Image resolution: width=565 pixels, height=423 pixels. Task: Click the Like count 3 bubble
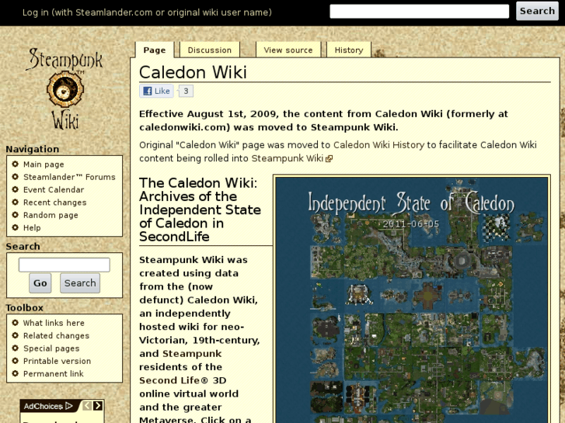pos(186,91)
